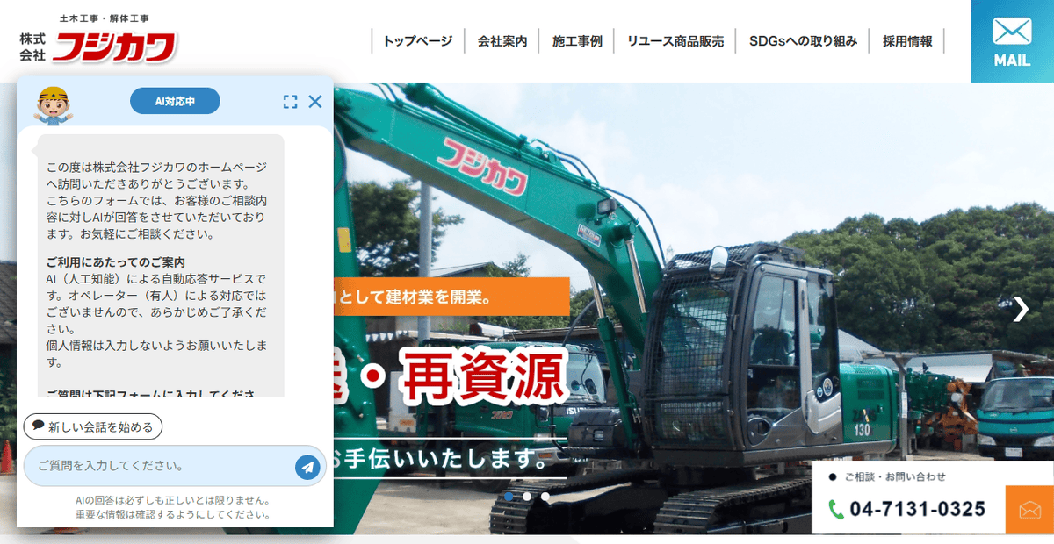The image size is (1054, 544).
Task: Close the AI chat widget
Action: coord(315,101)
